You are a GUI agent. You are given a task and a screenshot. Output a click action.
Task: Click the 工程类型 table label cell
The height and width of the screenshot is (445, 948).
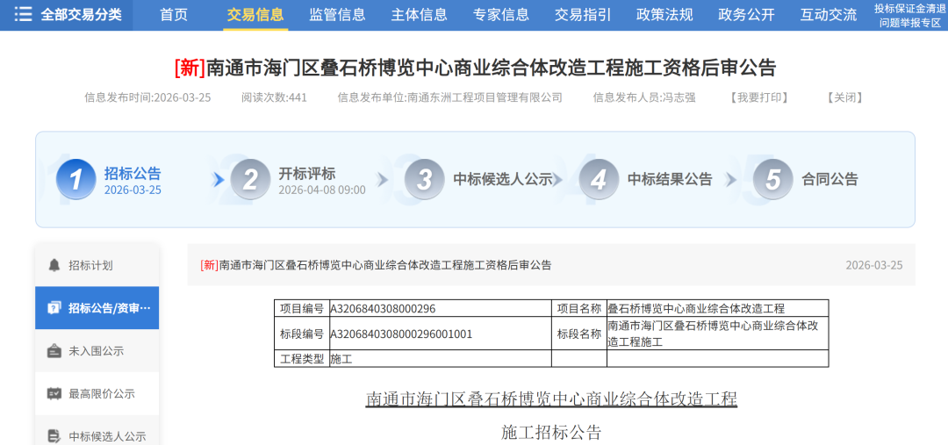(x=301, y=359)
